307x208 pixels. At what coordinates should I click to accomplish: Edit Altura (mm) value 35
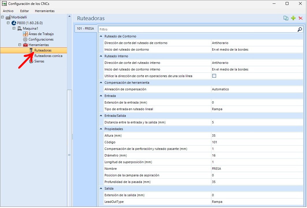pos(257,136)
